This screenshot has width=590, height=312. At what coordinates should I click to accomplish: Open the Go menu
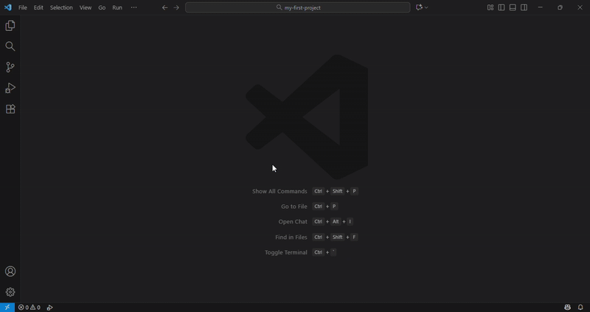pyautogui.click(x=102, y=7)
